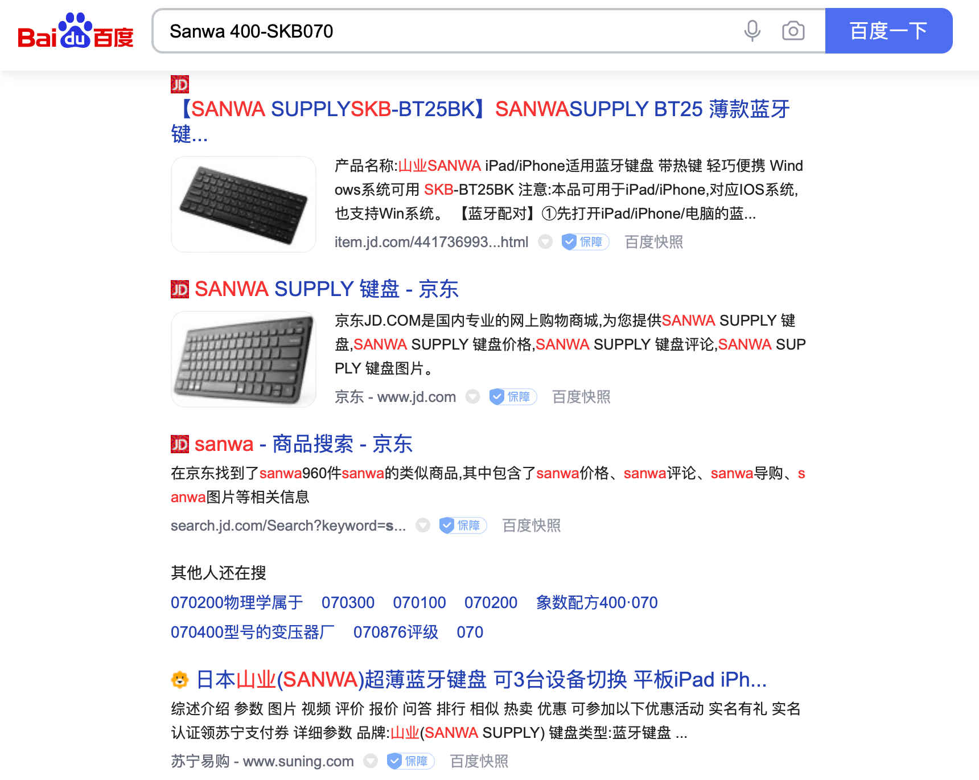Image resolution: width=979 pixels, height=780 pixels.
Task: Expand dropdown arrow beside 京东 - www.jd.com
Action: click(472, 397)
